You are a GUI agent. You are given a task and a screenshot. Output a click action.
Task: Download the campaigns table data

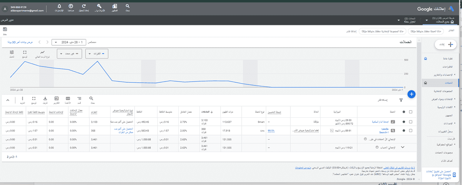(45, 99)
